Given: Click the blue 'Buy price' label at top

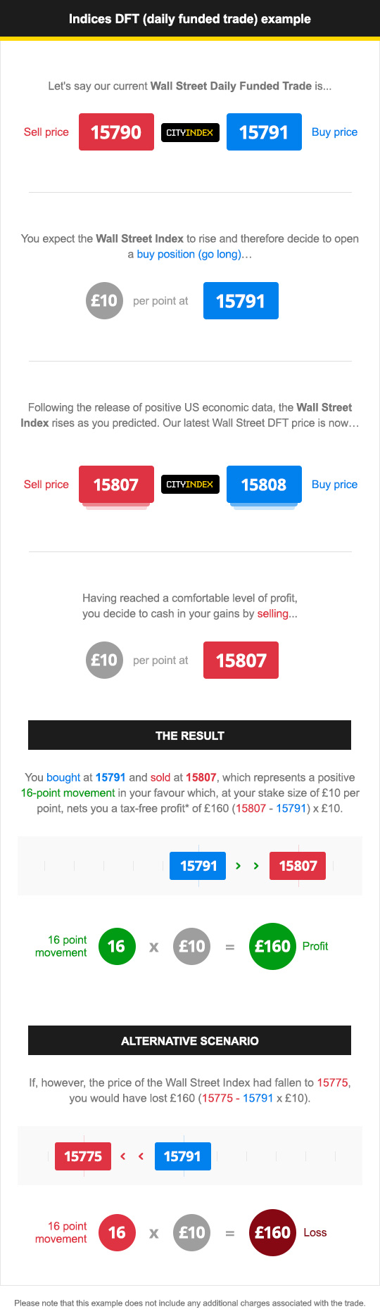Looking at the screenshot, I should pyautogui.click(x=334, y=132).
